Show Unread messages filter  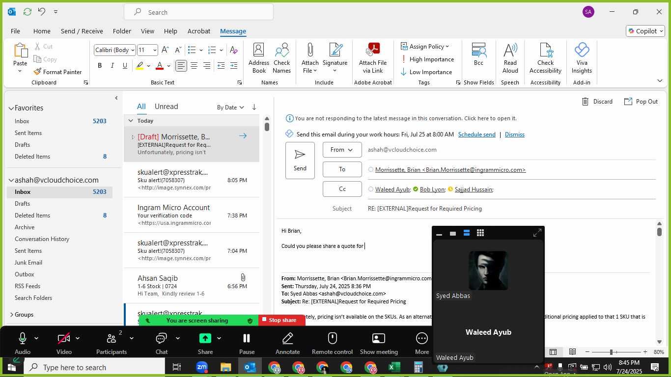point(166,107)
